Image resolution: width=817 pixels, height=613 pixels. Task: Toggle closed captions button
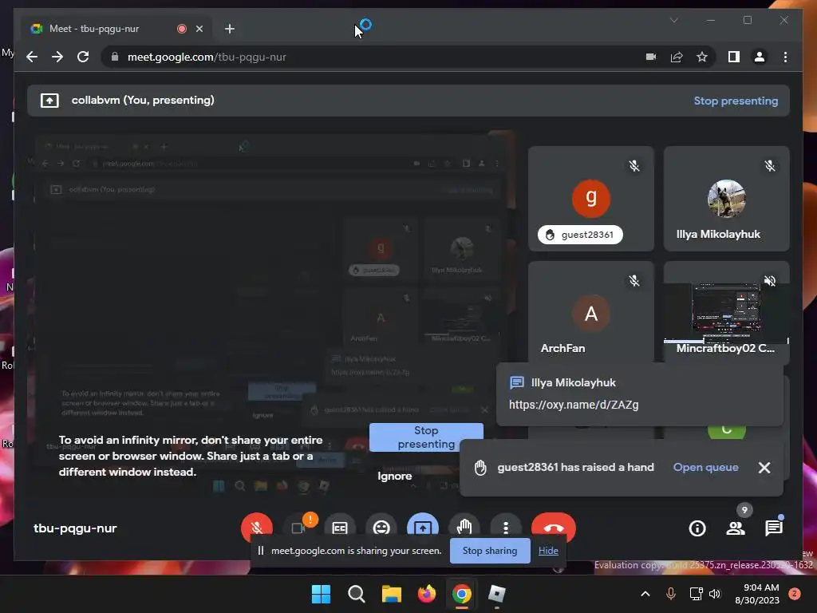(x=340, y=528)
